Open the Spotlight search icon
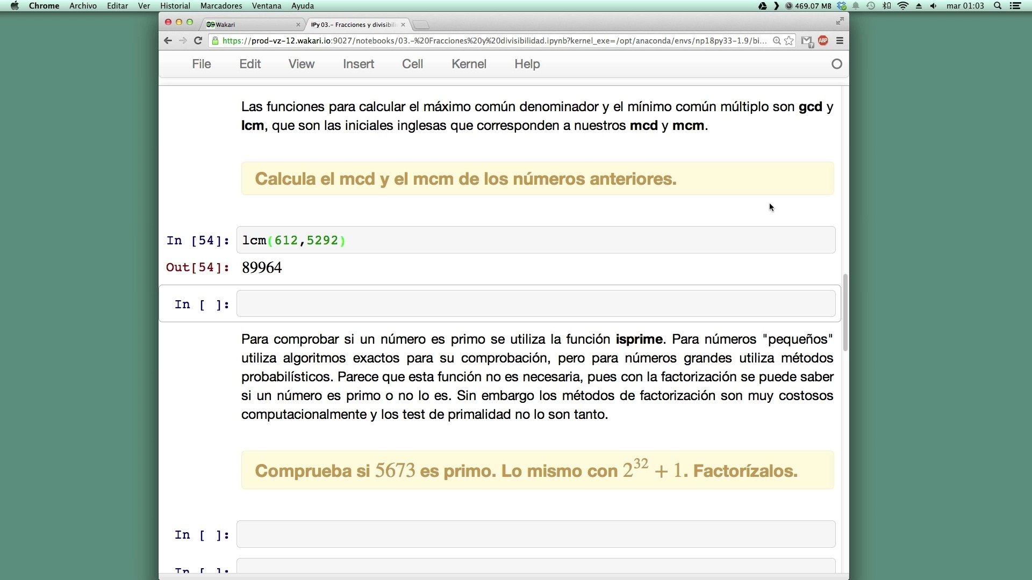This screenshot has height=580, width=1032. coord(997,6)
